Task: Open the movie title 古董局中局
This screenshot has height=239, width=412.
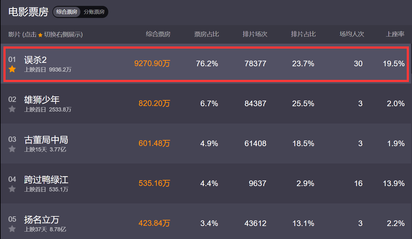Action: (x=46, y=140)
